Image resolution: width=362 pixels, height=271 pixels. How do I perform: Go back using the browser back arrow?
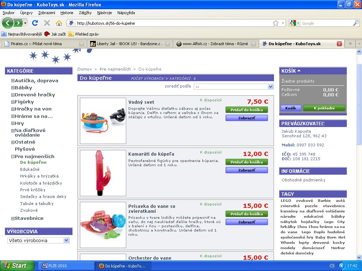pyautogui.click(x=7, y=23)
